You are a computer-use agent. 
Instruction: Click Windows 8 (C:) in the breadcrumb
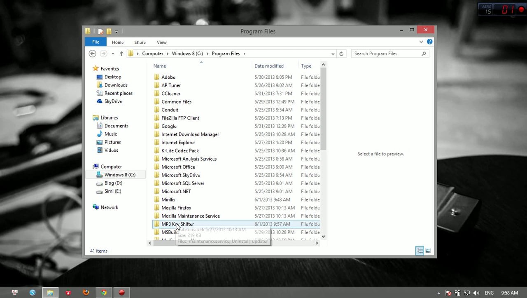click(187, 54)
